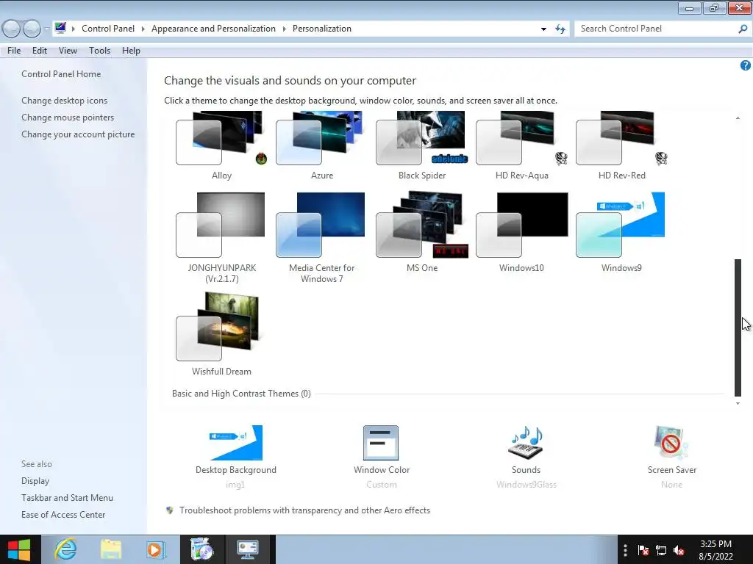Click the search magnifier icon
Image resolution: width=753 pixels, height=564 pixels.
point(743,29)
